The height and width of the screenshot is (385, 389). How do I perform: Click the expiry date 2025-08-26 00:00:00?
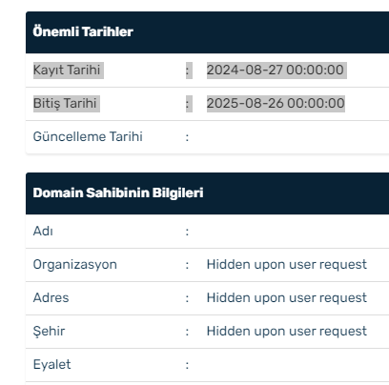coord(276,103)
